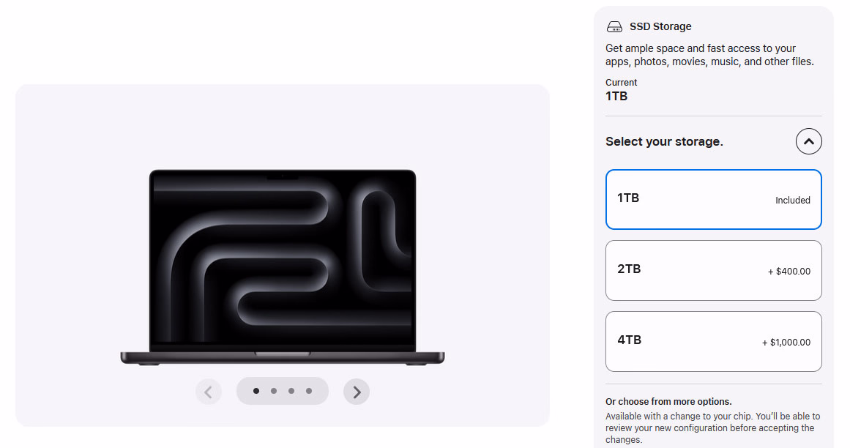Pick the 4TB storage option
The width and height of the screenshot is (850, 448).
[x=713, y=341]
